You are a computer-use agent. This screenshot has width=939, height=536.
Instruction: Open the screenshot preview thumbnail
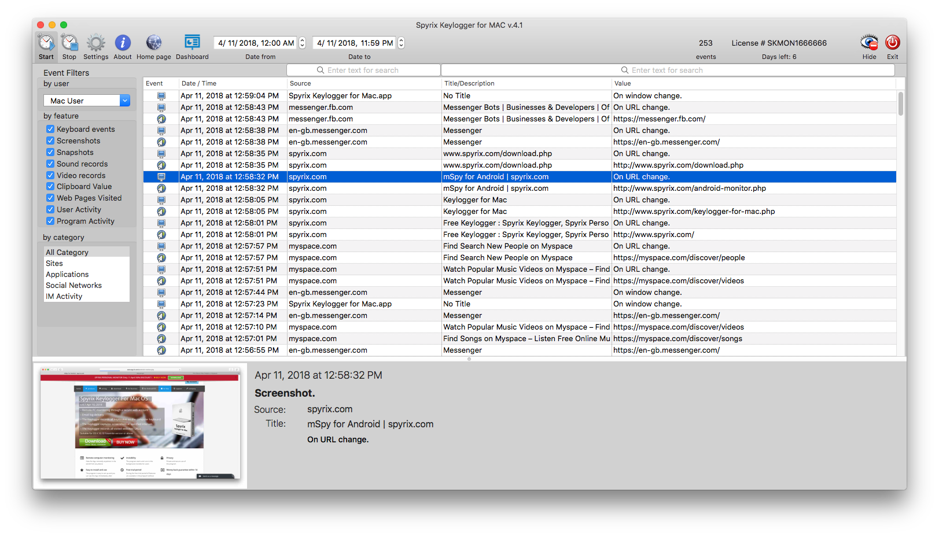(x=139, y=423)
